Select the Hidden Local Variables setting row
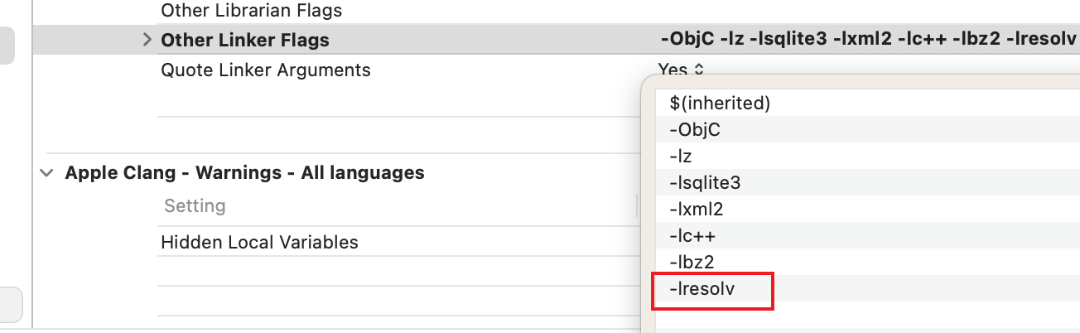 (259, 243)
